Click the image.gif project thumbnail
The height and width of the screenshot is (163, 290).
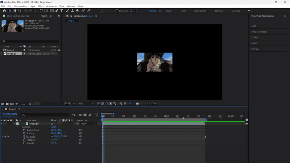13,26
